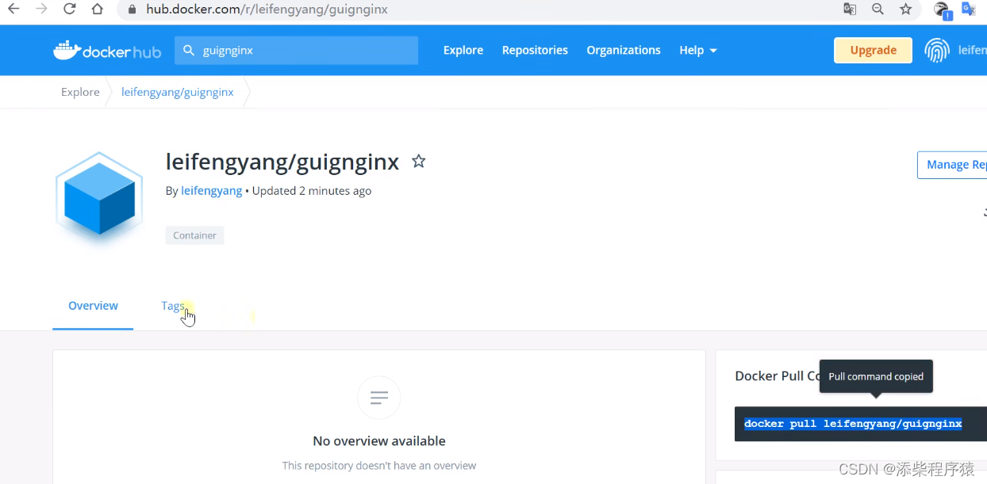Open the fingerprint account avatar

coord(937,50)
